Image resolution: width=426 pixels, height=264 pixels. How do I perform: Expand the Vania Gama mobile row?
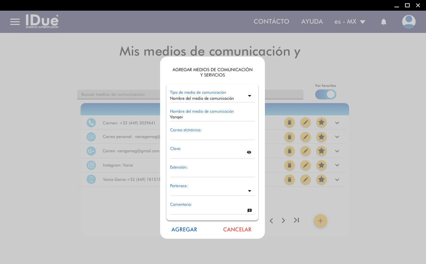[337, 180]
